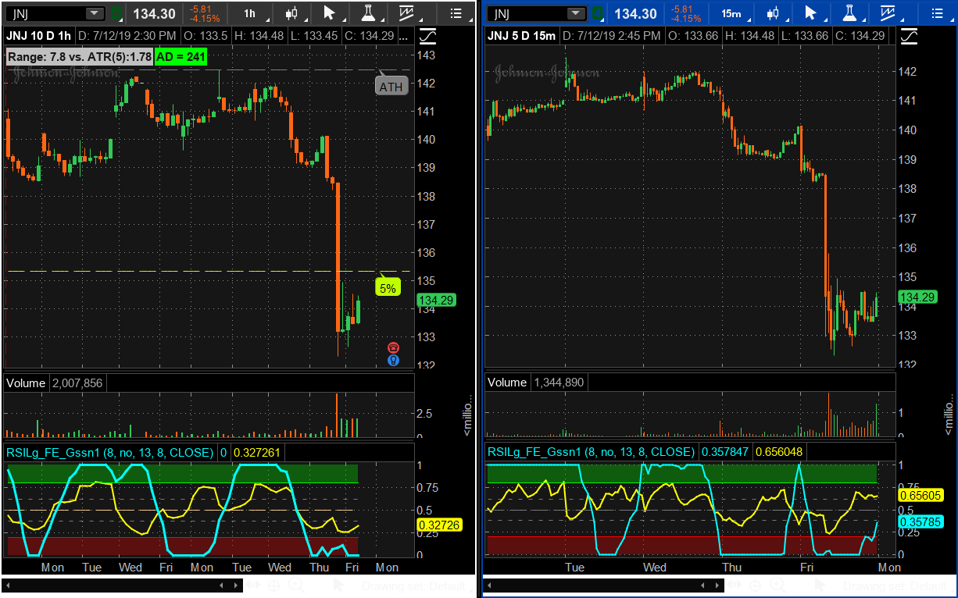The width and height of the screenshot is (958, 598).
Task: Click Volume label in left chart
Action: tap(26, 383)
